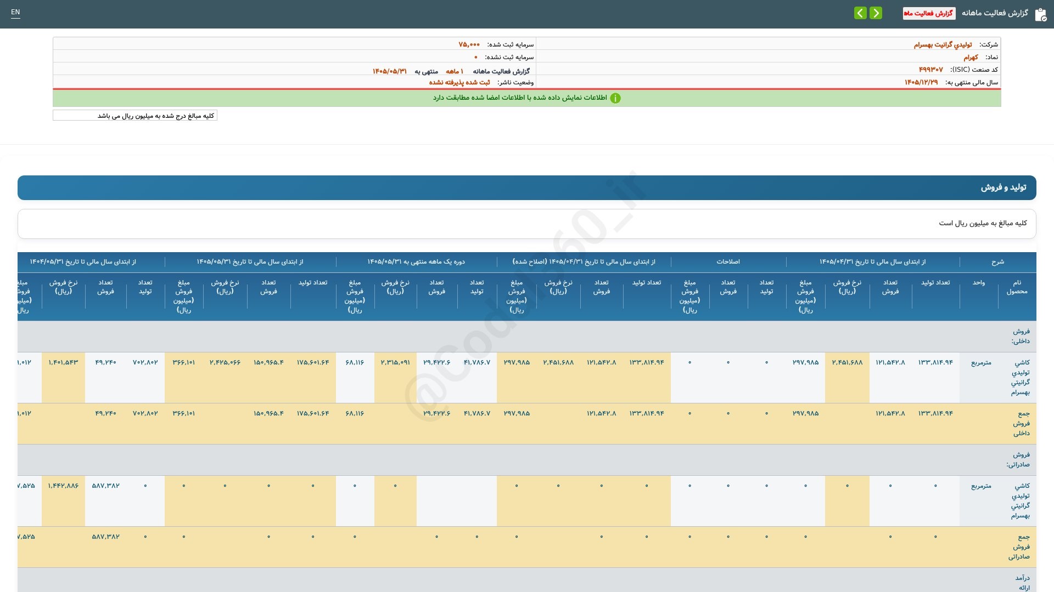Screen dimensions: 1054x592
Task: Switch language to EN
Action: (15, 12)
